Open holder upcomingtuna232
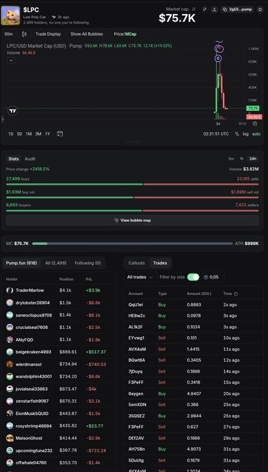This screenshot has width=268, height=472. pyautogui.click(x=34, y=450)
